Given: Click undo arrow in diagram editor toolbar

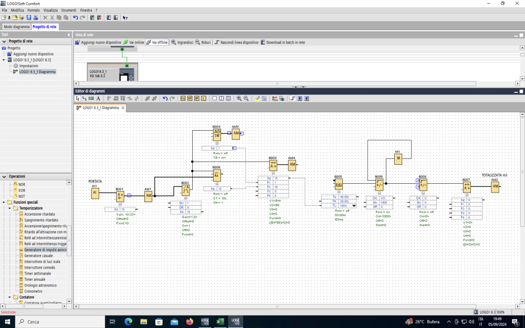Looking at the screenshot, I should coord(165,98).
